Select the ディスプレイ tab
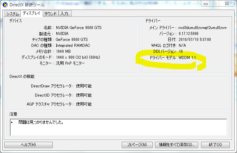The height and width of the screenshot is (153, 237). tap(31, 13)
